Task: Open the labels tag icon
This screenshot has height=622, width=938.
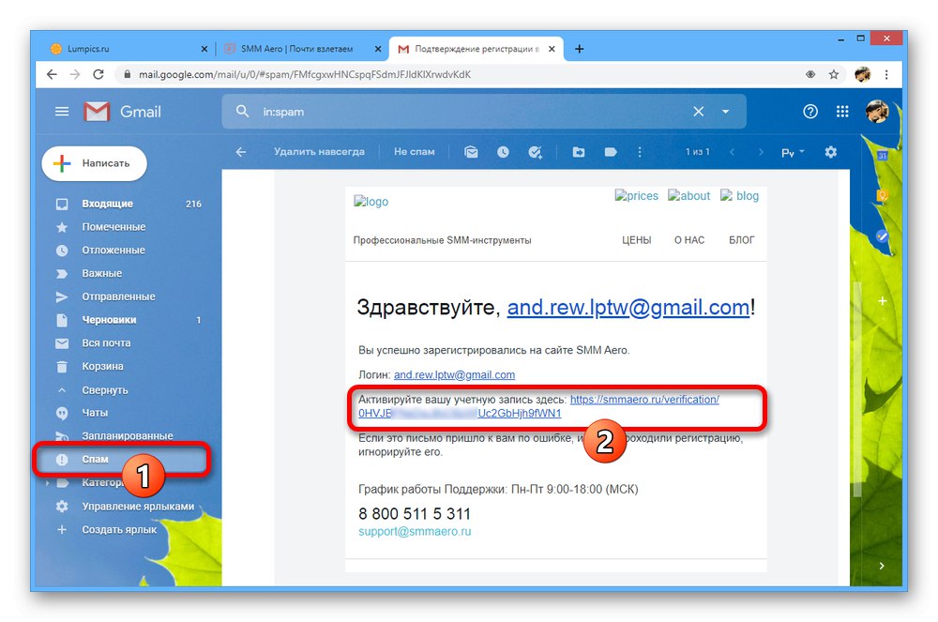Action: [611, 152]
